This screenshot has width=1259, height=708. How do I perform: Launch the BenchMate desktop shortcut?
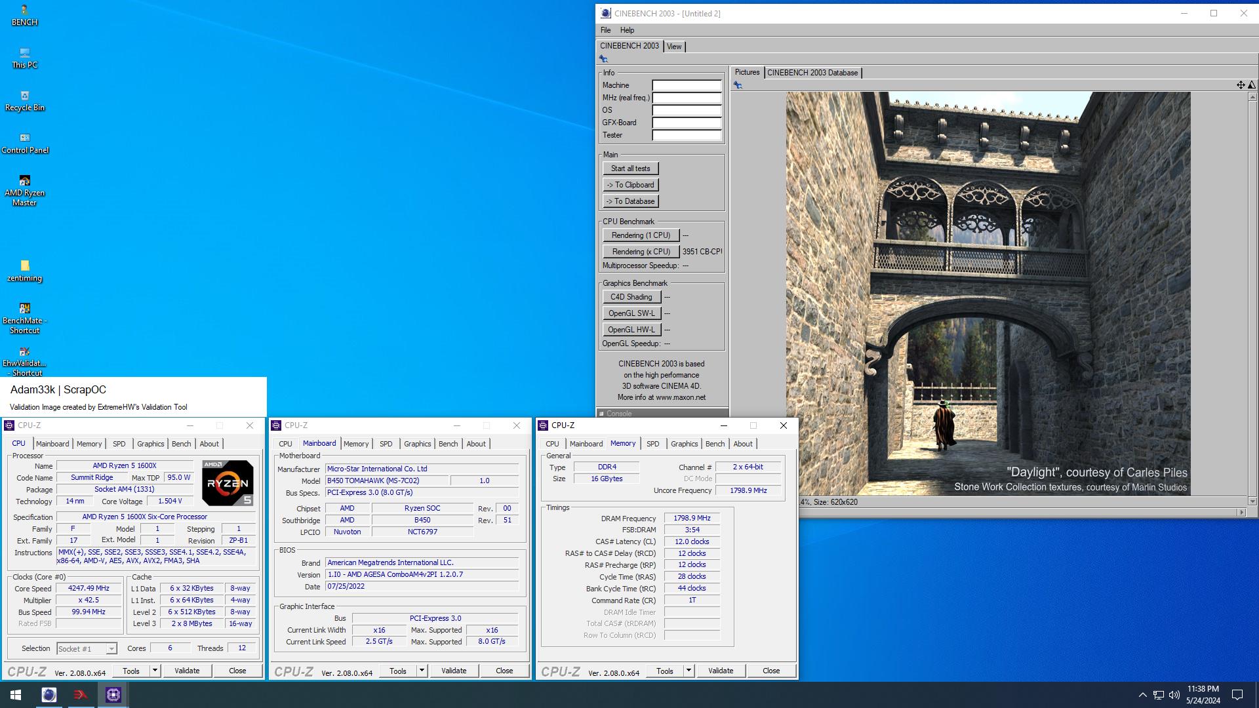pyautogui.click(x=24, y=319)
